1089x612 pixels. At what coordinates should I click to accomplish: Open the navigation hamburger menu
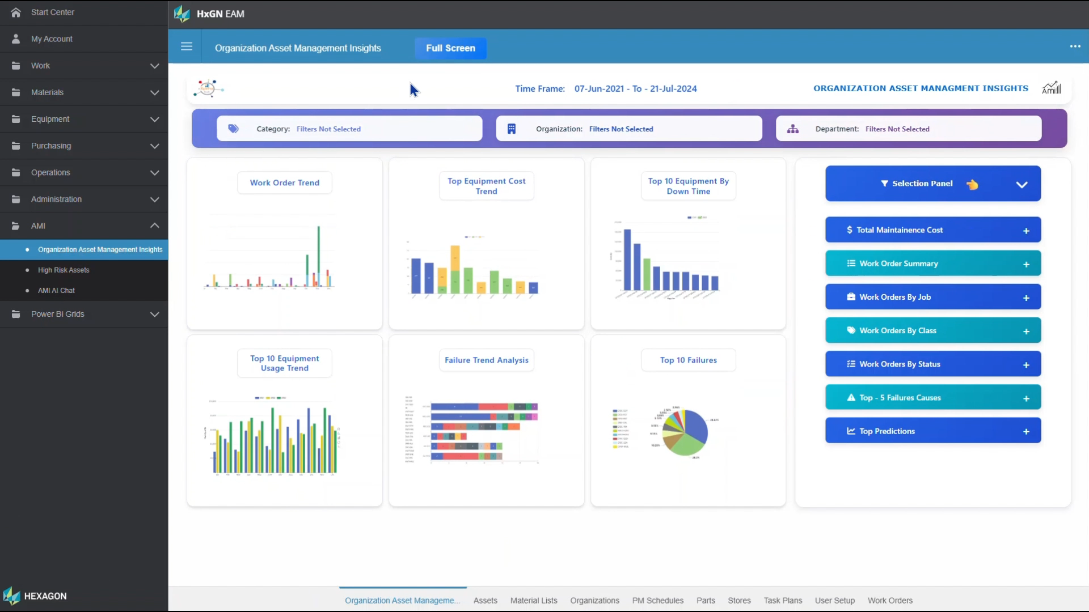tap(187, 46)
